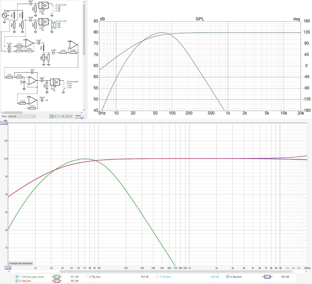Viewport: 312px width, 284px height.
Task: Click the green 1/12 smoothing icon for Саб 4ом
Action: point(57,277)
